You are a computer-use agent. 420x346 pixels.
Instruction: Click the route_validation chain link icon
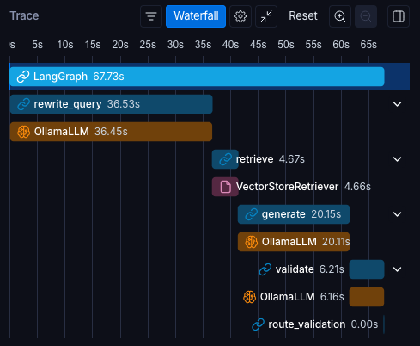click(x=258, y=324)
